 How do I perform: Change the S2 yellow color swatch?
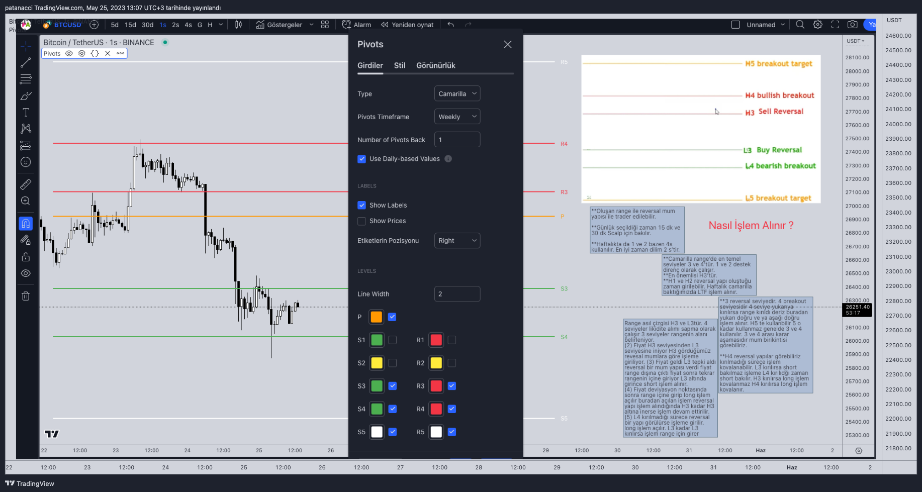tap(377, 363)
